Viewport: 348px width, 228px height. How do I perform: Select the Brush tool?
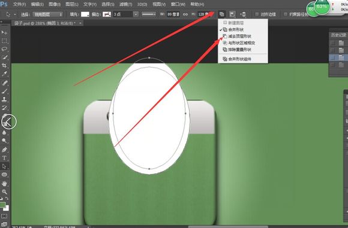pos(4,91)
